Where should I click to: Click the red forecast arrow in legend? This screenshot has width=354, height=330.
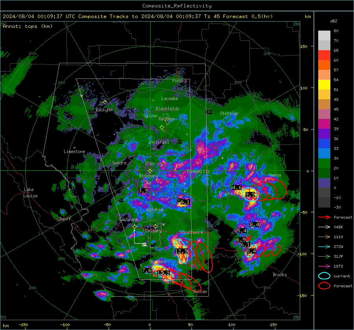point(324,217)
